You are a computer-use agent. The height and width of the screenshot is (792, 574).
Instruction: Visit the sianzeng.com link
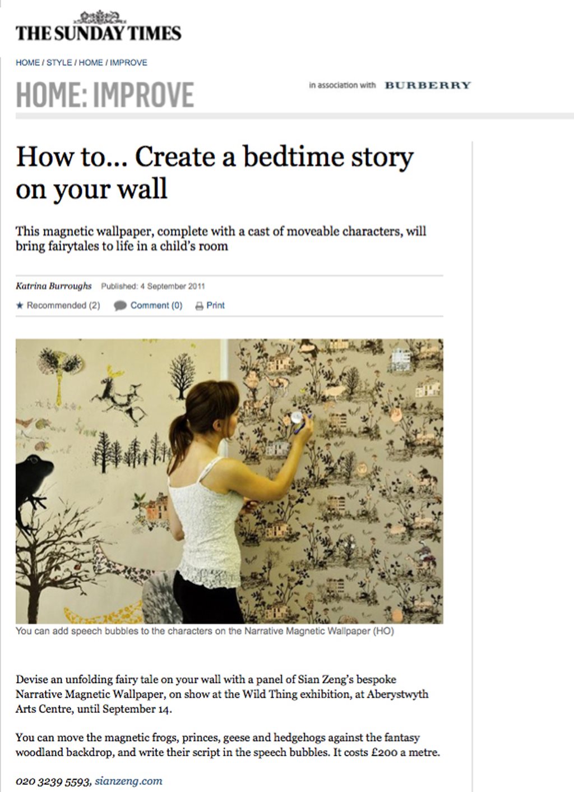click(x=128, y=781)
